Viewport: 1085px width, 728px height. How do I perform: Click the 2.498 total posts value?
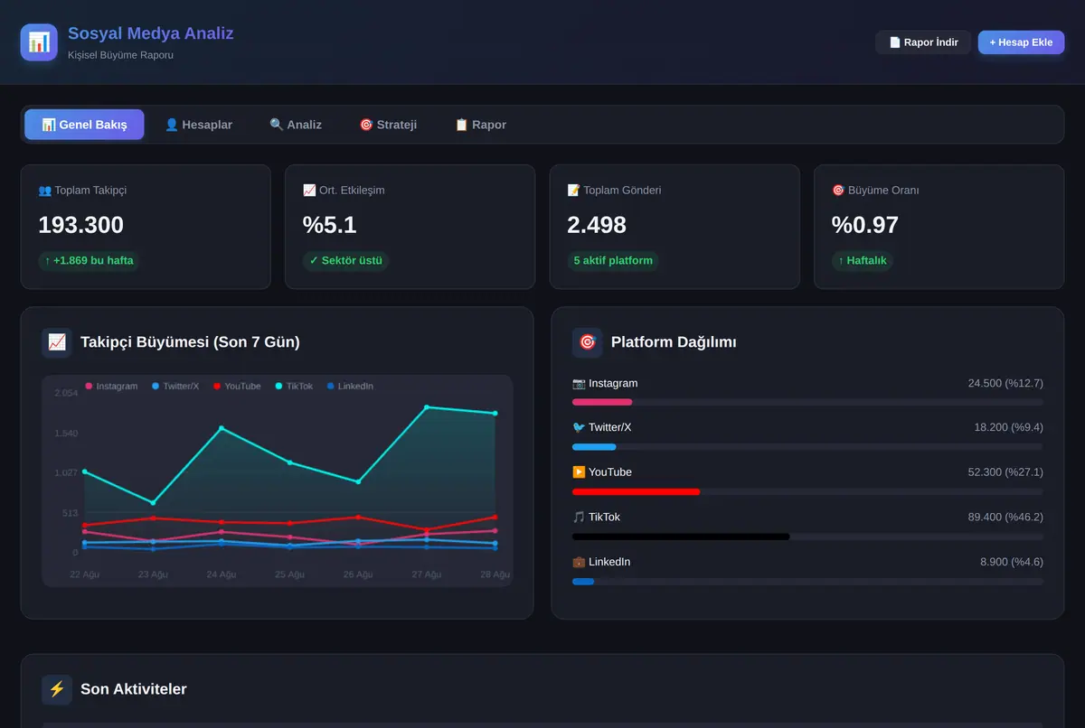coord(597,225)
